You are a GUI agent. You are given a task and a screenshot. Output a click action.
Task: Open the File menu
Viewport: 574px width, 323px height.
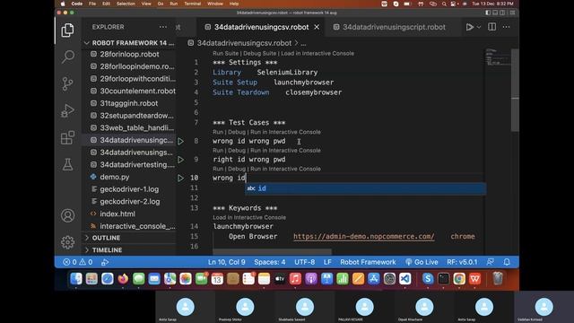pyautogui.click(x=92, y=4)
